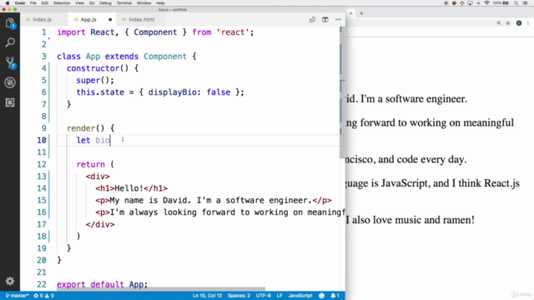Click the import React line
Viewport: 534px width, 300px height.
coord(155,32)
